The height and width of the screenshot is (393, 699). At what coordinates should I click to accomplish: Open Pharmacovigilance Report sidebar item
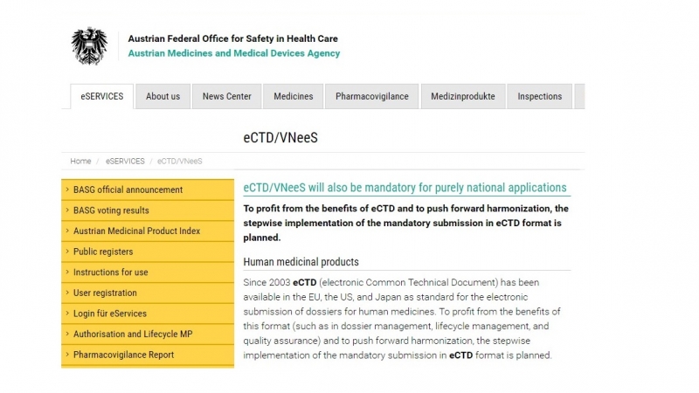point(148,355)
